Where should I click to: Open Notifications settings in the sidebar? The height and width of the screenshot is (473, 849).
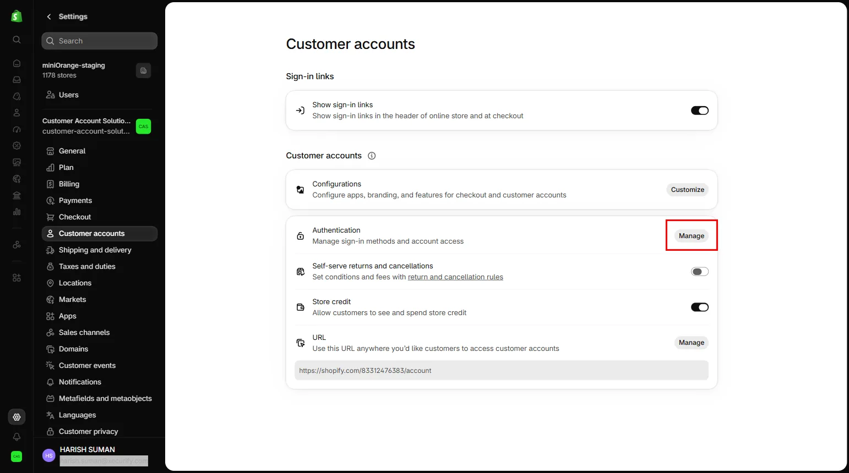[100, 382]
